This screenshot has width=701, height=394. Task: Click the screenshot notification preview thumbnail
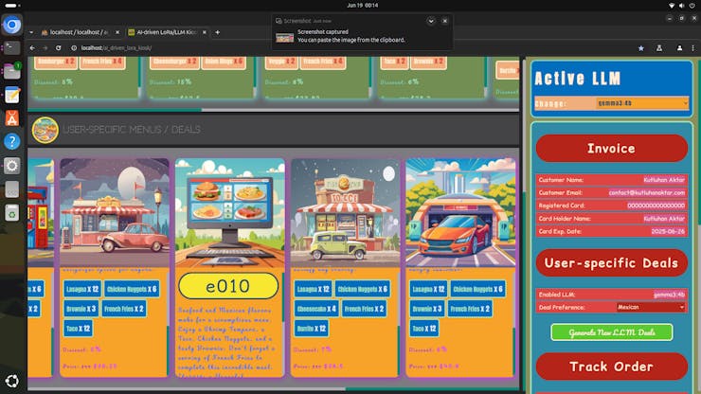[x=285, y=38]
